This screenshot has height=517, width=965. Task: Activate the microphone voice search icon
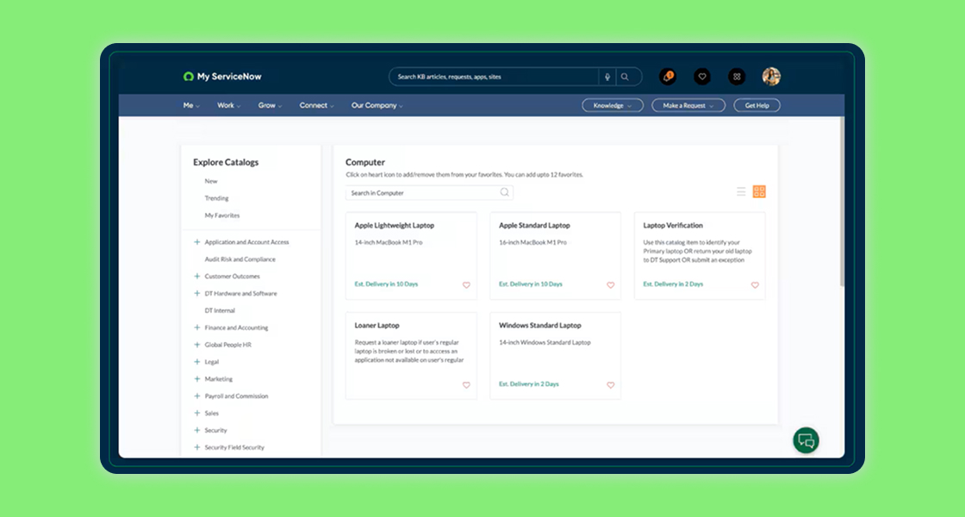[x=607, y=77]
